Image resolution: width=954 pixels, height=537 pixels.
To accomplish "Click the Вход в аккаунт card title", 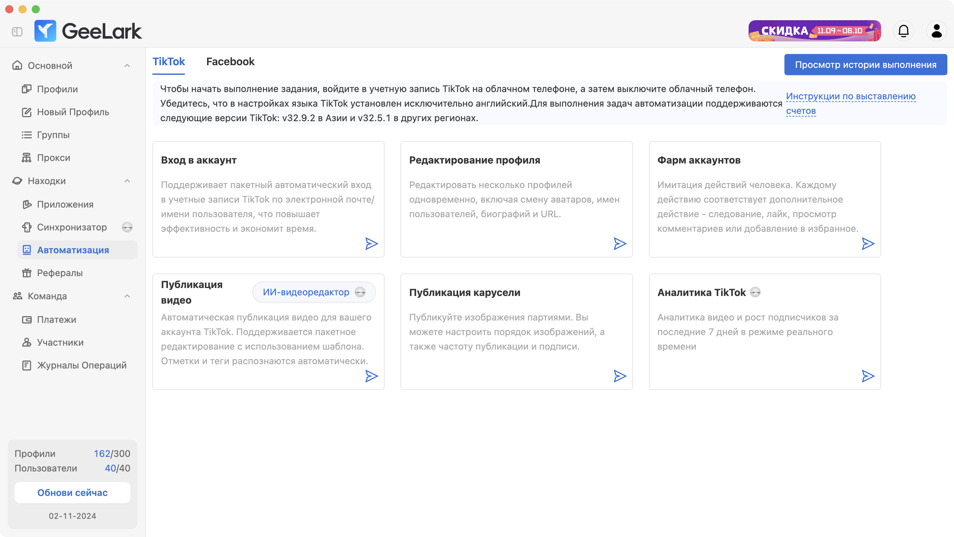I will pyautogui.click(x=198, y=160).
